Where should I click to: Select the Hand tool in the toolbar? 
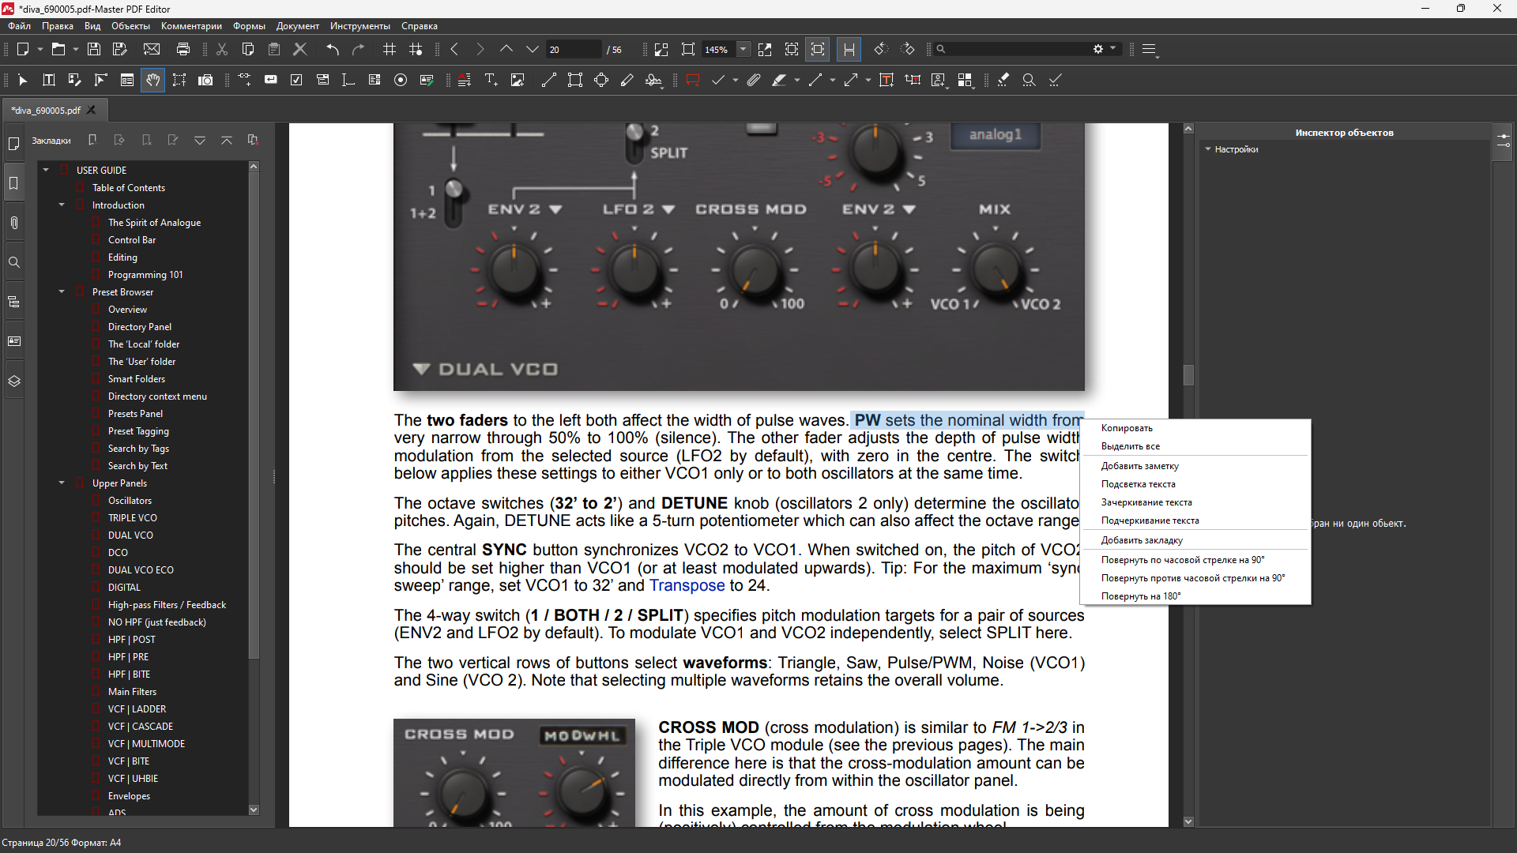click(153, 80)
